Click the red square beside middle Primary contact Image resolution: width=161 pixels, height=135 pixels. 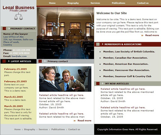[x=40, y=61]
